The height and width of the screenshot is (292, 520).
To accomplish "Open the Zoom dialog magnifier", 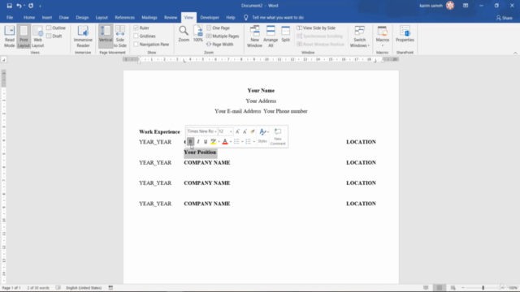I will pos(184,34).
